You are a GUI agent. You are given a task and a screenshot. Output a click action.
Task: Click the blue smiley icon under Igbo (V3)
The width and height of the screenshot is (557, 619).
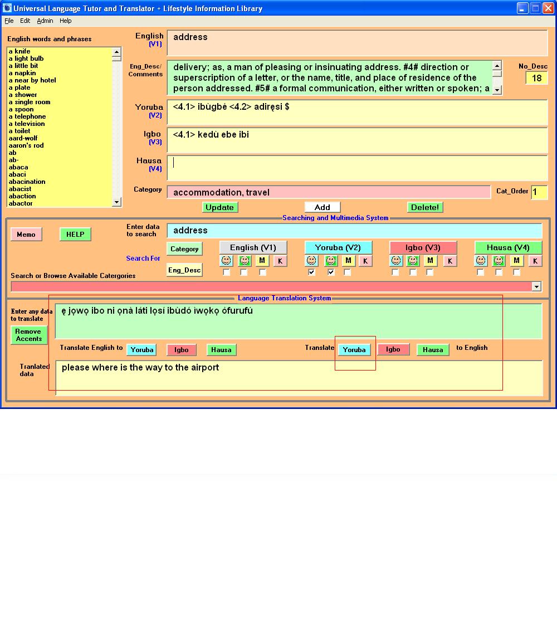pyautogui.click(x=396, y=261)
